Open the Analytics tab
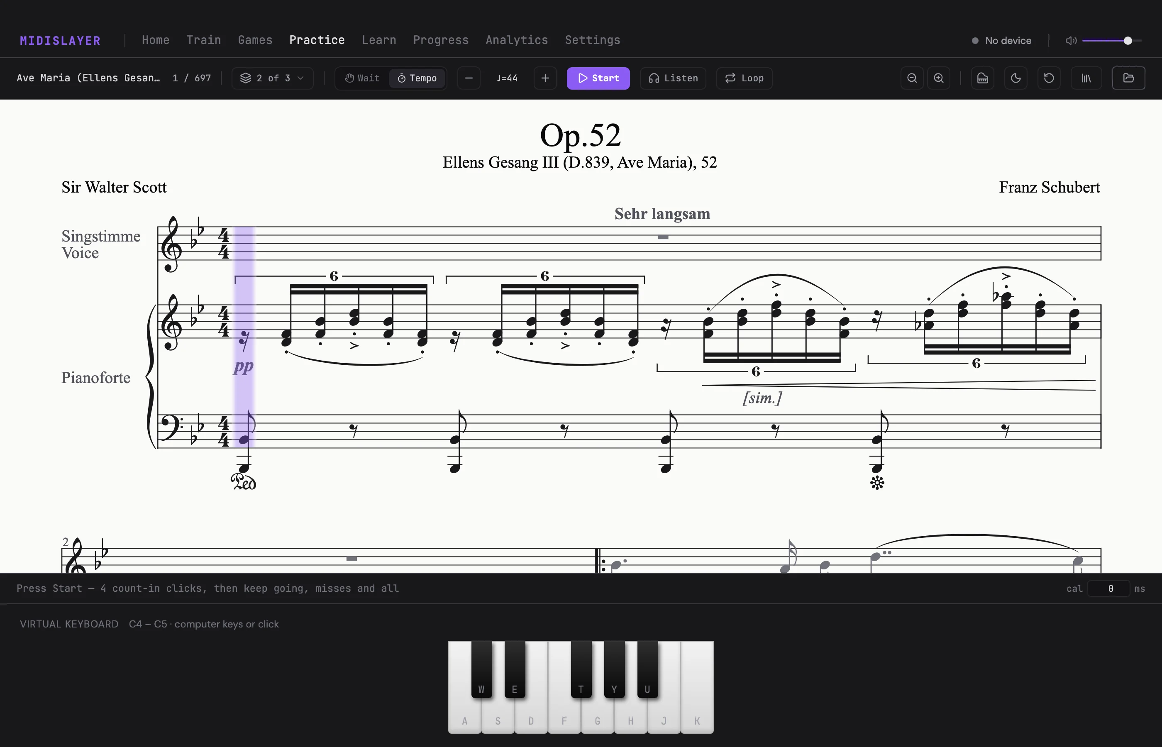Image resolution: width=1162 pixels, height=747 pixels. [x=517, y=40]
